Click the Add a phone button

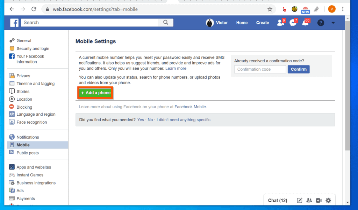pos(95,93)
